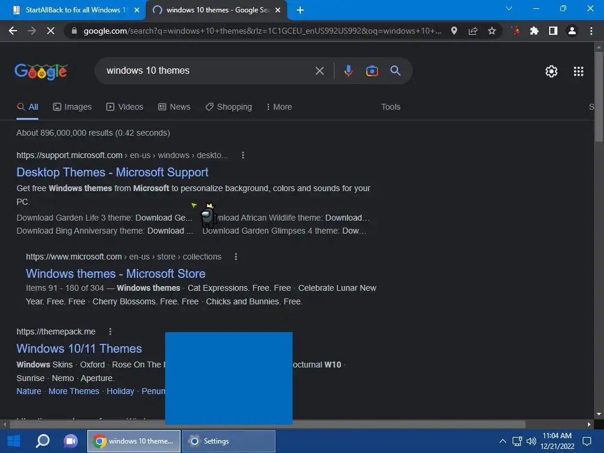Open the Extensions puzzle menu
The height and width of the screenshot is (453, 604).
(x=534, y=31)
